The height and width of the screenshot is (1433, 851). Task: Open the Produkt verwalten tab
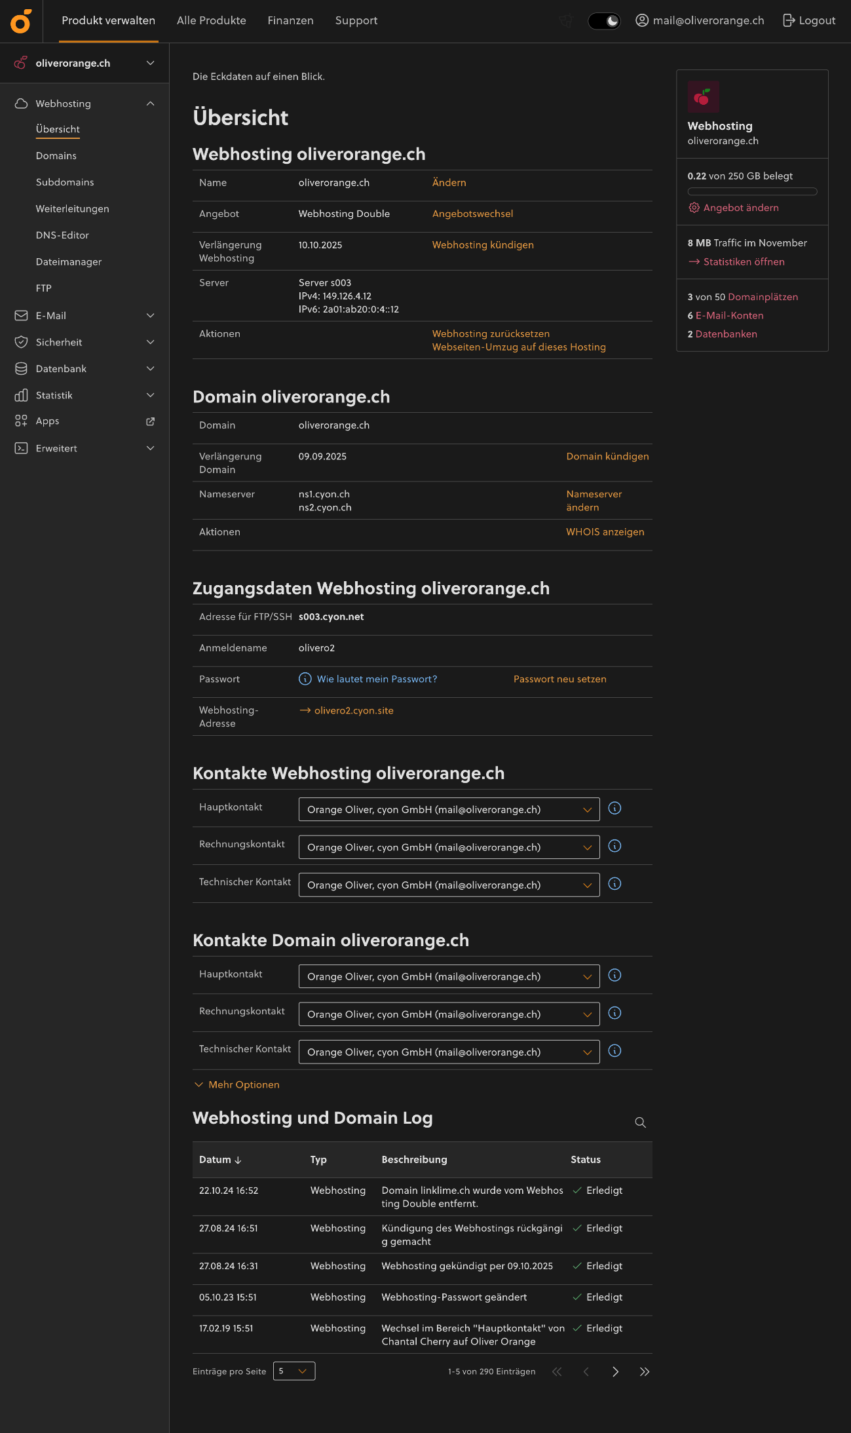coord(109,21)
